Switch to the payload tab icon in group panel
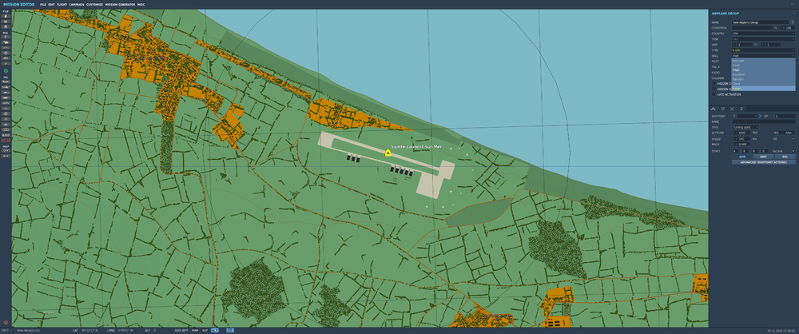This screenshot has height=334, width=799. (x=722, y=109)
